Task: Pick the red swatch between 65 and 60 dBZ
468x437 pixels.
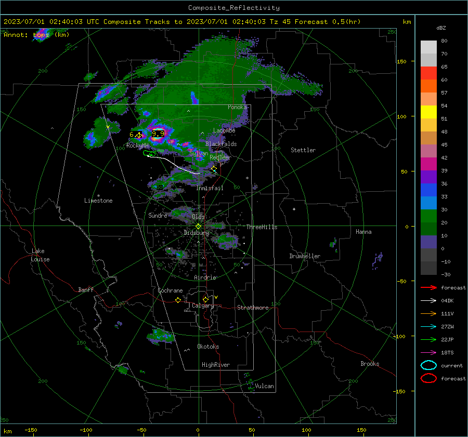Action: pyautogui.click(x=428, y=73)
